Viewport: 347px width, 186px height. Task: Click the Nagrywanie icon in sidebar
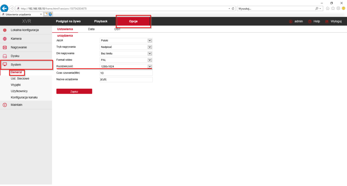tap(5, 47)
